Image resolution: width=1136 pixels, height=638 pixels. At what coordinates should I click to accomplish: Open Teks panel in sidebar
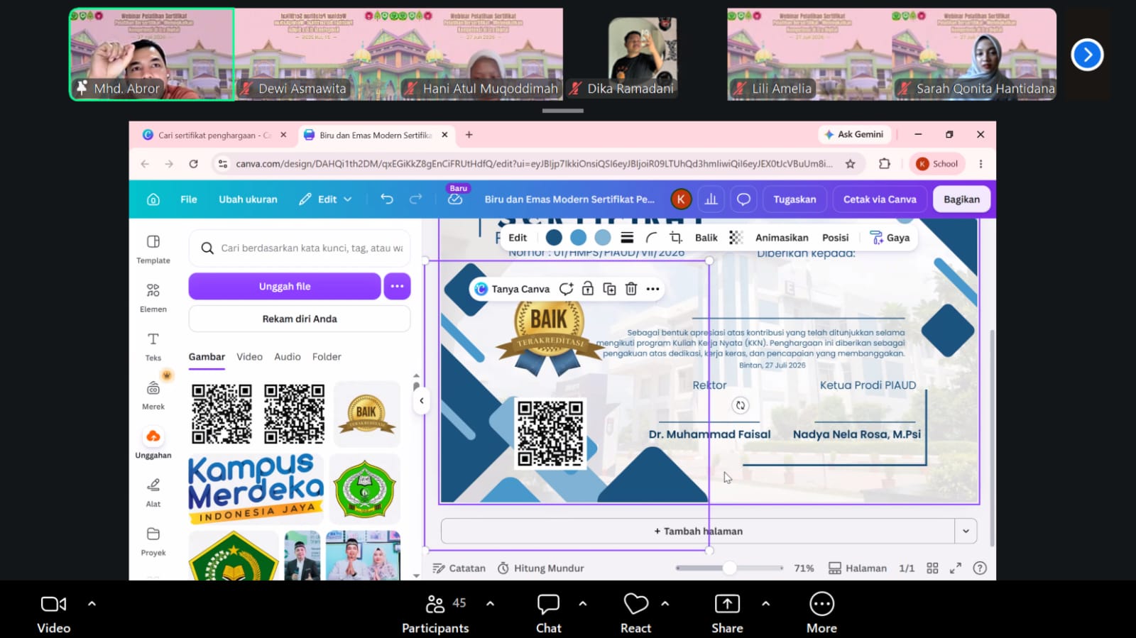pos(153,346)
